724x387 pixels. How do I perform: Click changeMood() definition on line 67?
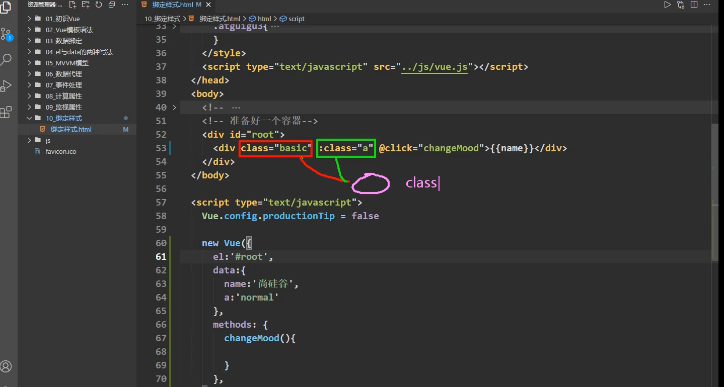[260, 338]
